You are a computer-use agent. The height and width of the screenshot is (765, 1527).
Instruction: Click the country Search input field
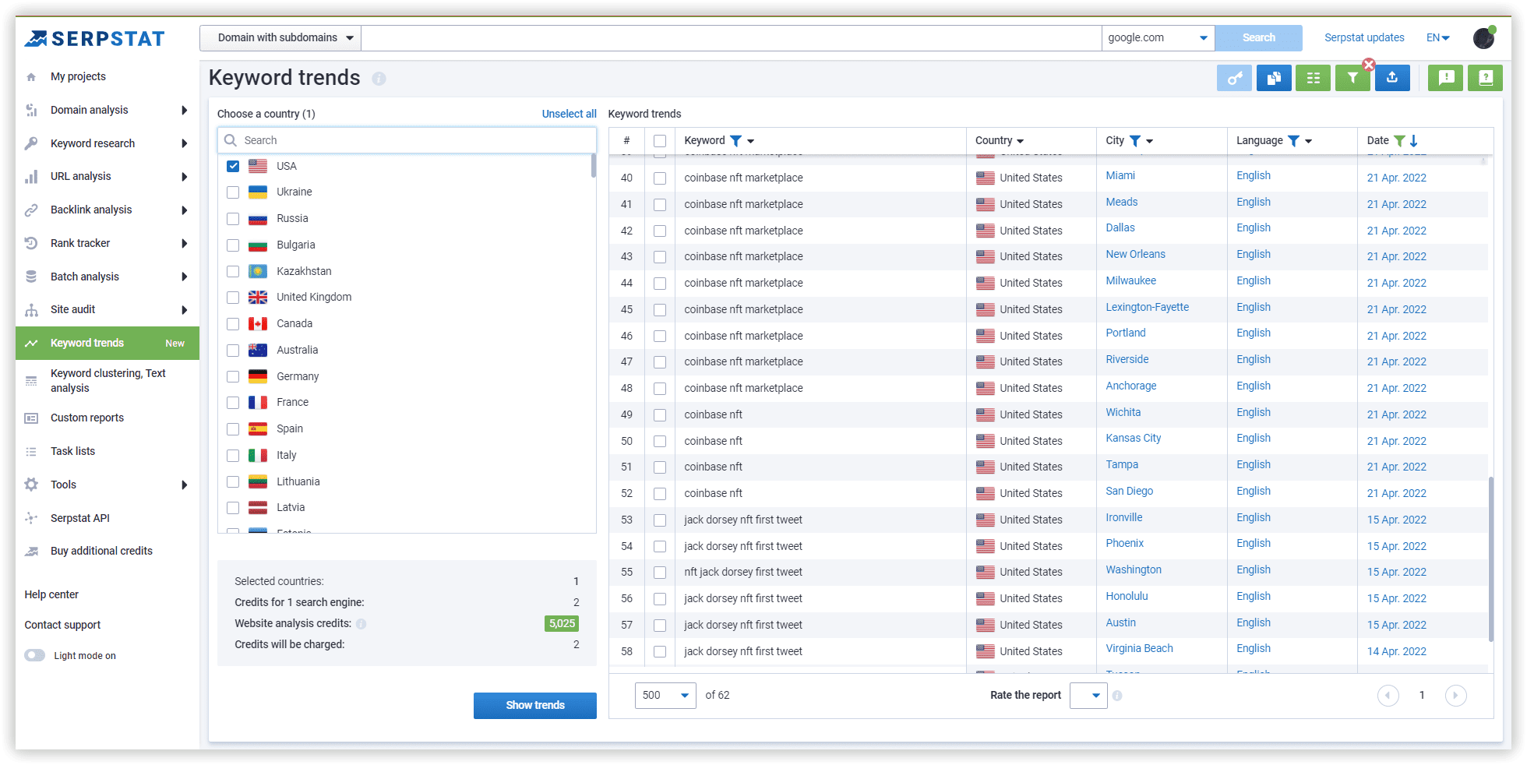pos(407,141)
